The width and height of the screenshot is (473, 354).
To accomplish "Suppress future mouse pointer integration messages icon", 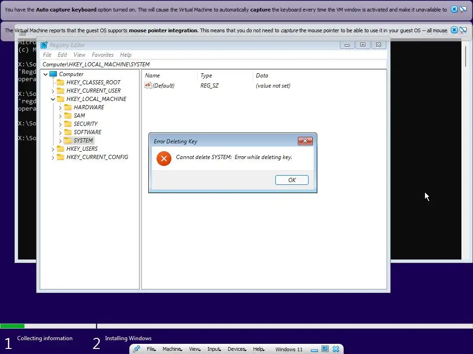I will click(463, 30).
